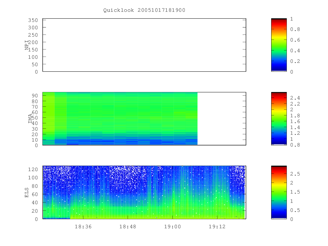Click the 2.4 label on the IMA colorbar

tap(295, 98)
